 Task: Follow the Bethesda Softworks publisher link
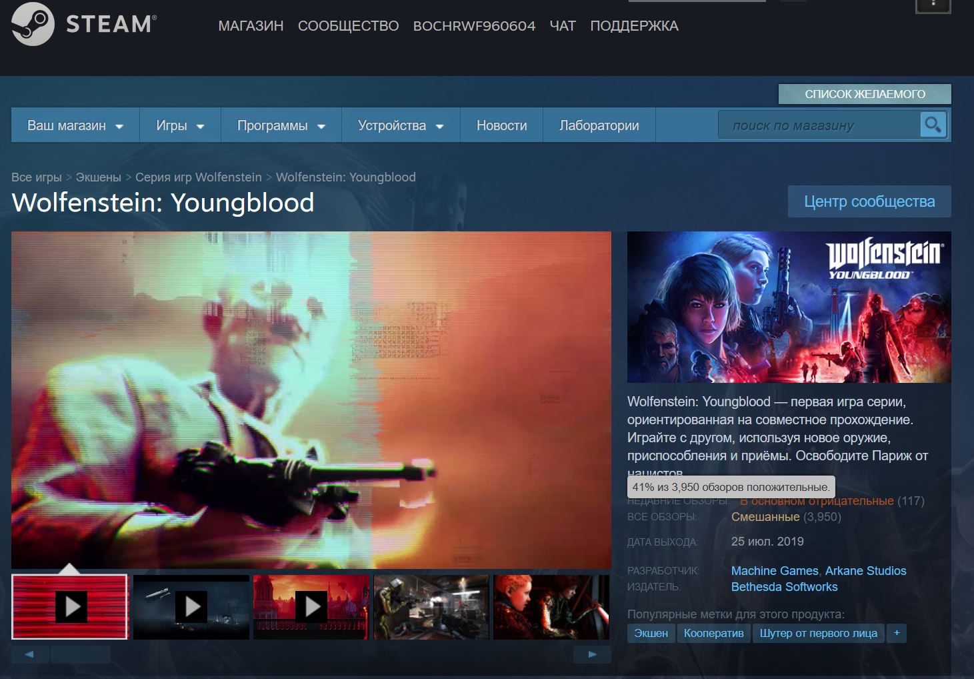(784, 587)
